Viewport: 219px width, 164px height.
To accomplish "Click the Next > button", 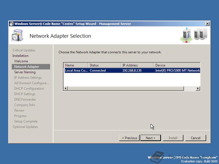I will [x=151, y=138].
